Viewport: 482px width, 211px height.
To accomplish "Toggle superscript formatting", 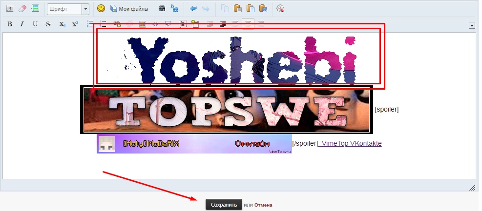I will click(75, 24).
